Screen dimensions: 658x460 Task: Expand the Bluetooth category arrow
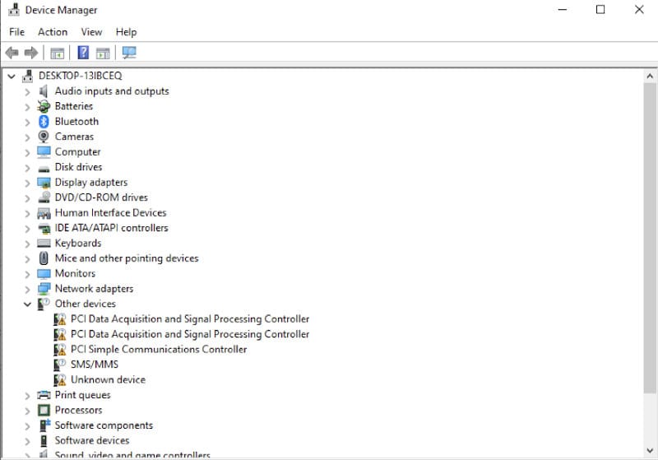click(x=28, y=122)
